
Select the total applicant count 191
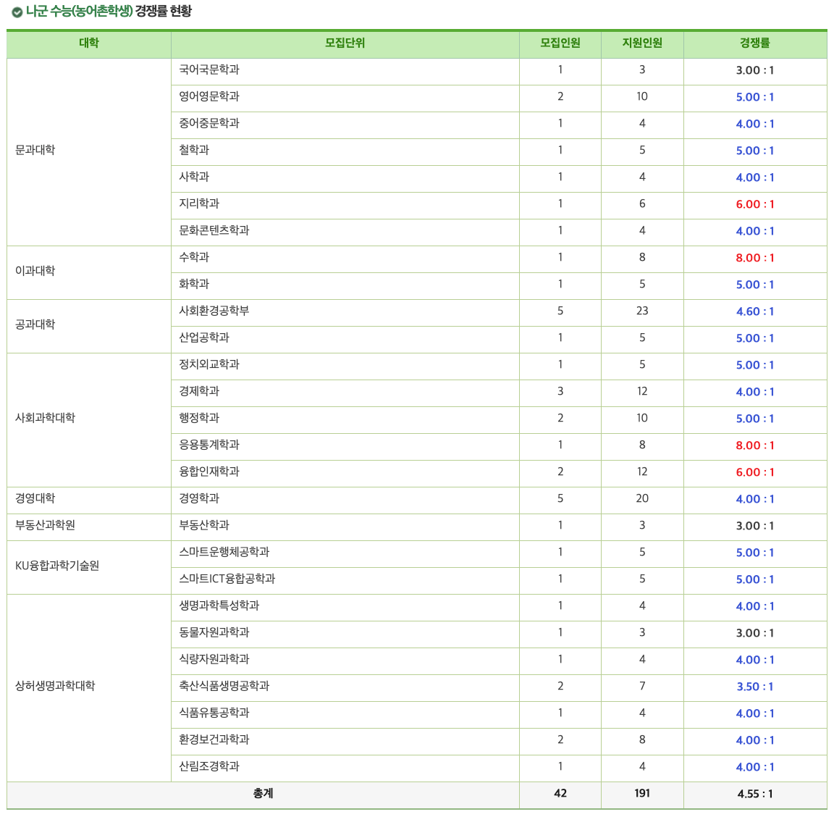(x=642, y=793)
